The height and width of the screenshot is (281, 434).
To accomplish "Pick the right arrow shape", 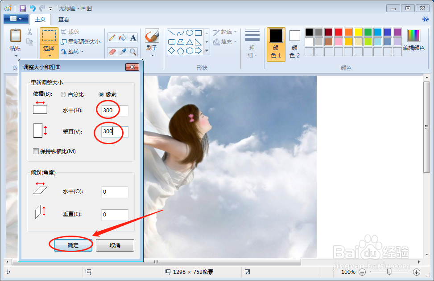I will (198, 51).
